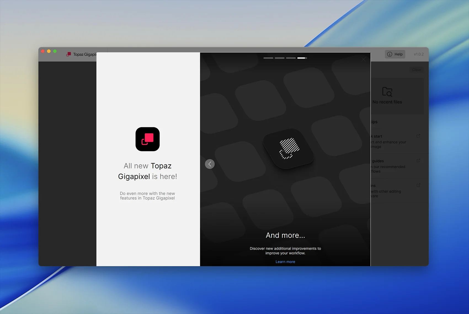The width and height of the screenshot is (469, 314).
Task: Click the green macOS fullscreen window button
Action: pos(55,51)
